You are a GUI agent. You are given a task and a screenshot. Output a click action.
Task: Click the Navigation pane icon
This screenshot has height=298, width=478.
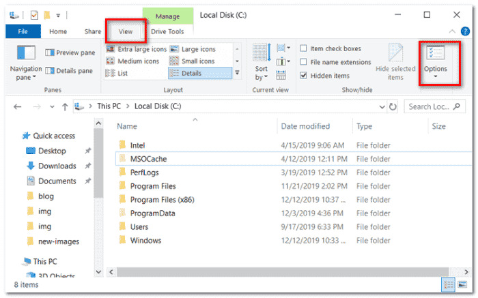point(26,53)
